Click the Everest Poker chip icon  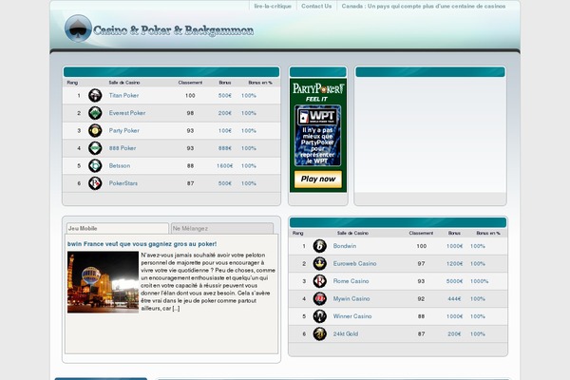pyautogui.click(x=95, y=113)
